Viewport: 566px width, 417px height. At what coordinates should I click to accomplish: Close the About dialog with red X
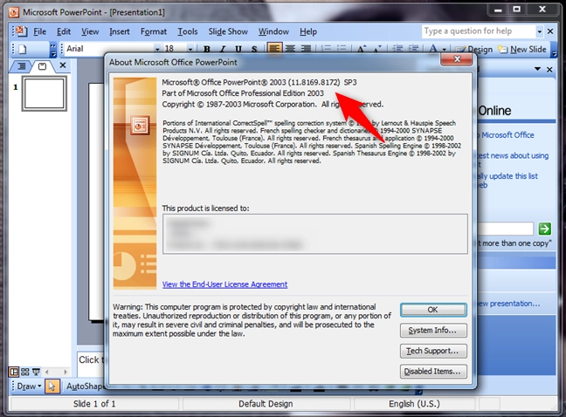(x=457, y=59)
